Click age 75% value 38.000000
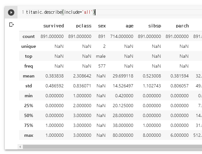 point(123,125)
